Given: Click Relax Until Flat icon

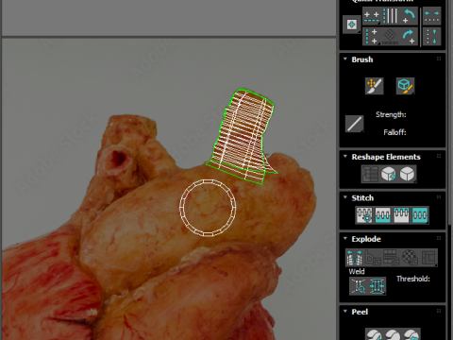Looking at the screenshot, I should [389, 174].
